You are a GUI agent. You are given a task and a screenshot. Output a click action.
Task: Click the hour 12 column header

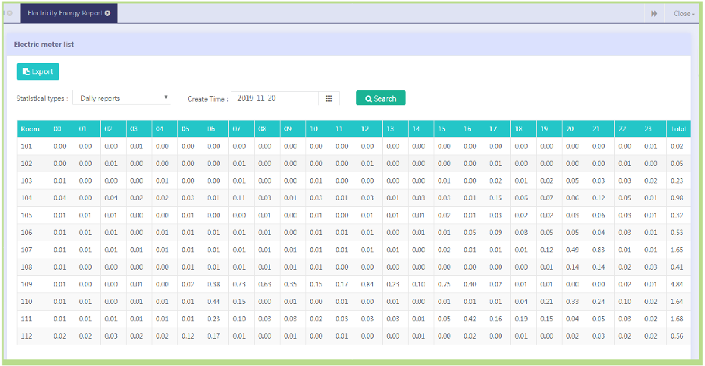[368, 129]
